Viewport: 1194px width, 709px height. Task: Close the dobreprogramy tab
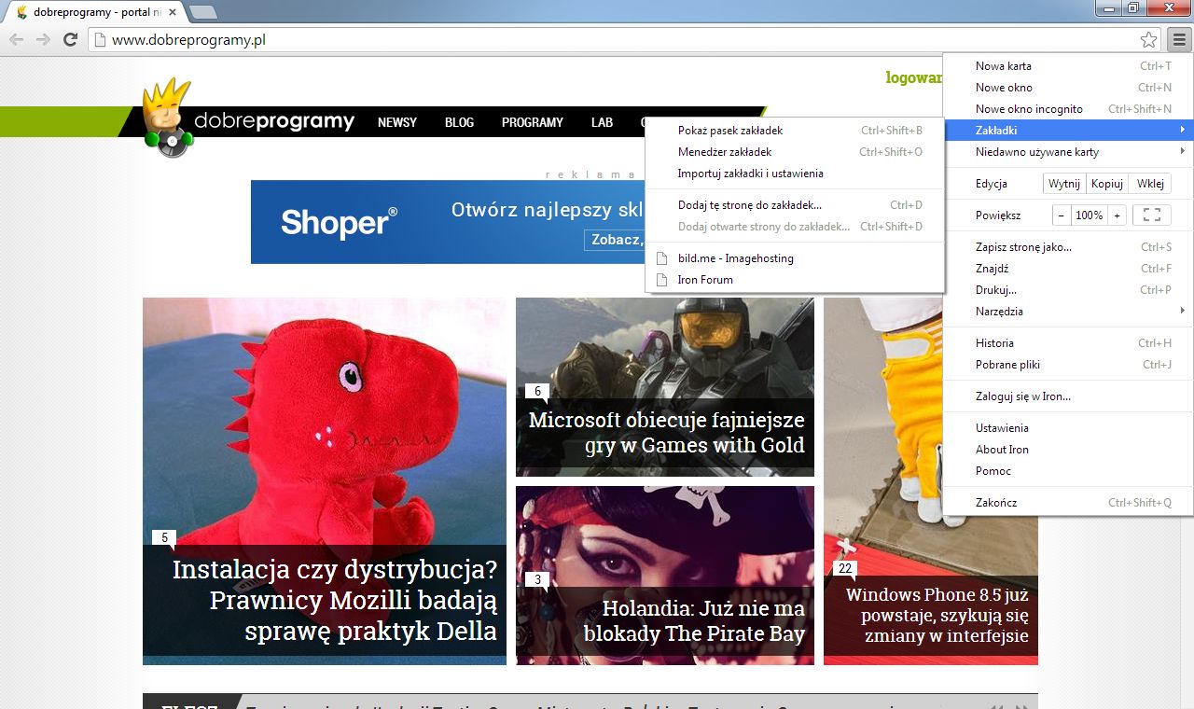coord(173,12)
